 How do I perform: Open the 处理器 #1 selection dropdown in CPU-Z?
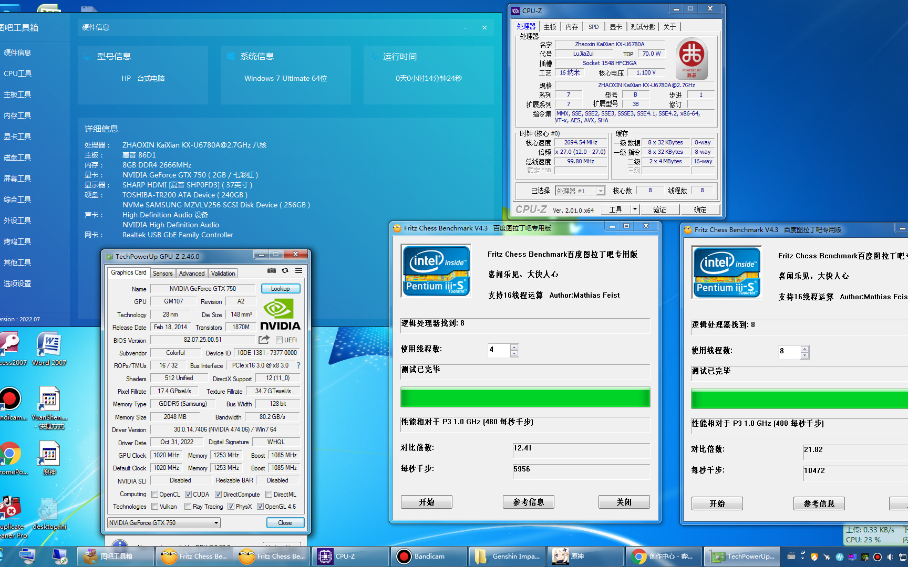pyautogui.click(x=580, y=191)
